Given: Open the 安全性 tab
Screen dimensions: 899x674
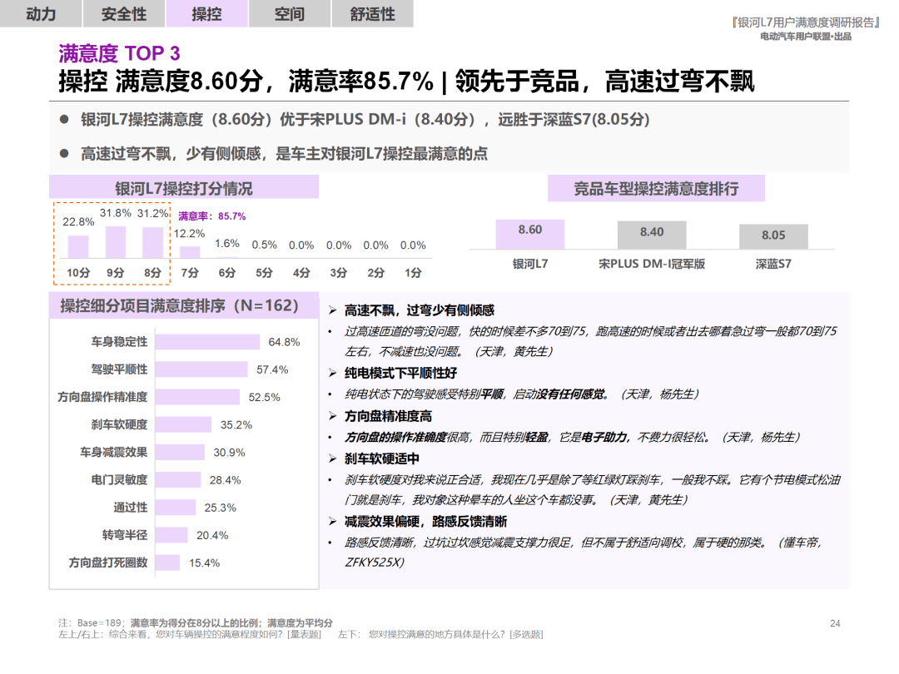Looking at the screenshot, I should point(124,14).
